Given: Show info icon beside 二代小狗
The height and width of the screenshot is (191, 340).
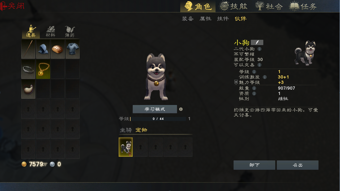Looking at the screenshot, I should coord(259,49).
